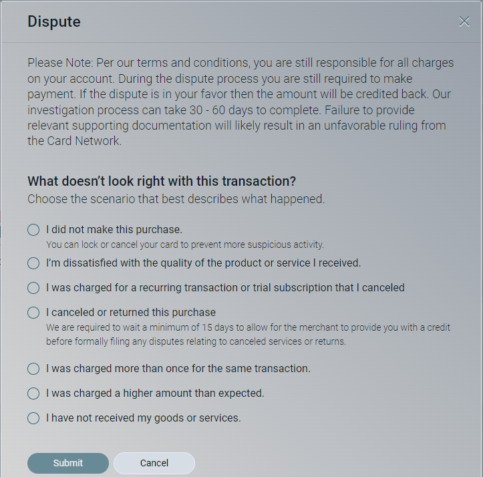Click the 'I canceled or returned this purchase' text
Image resolution: width=483 pixels, height=477 pixels.
pos(131,313)
